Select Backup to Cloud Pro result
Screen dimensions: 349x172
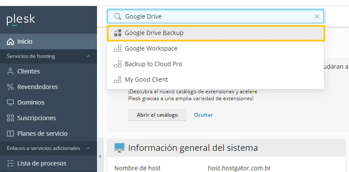[x=216, y=64]
